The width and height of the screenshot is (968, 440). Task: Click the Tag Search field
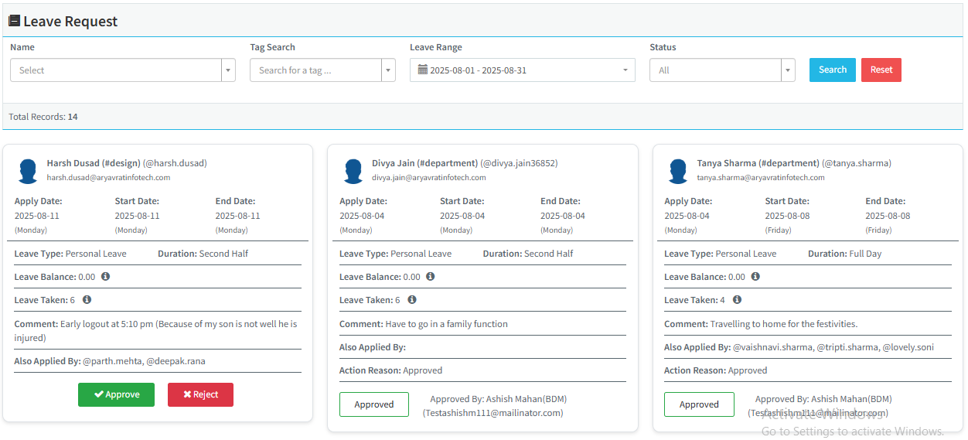pos(322,70)
